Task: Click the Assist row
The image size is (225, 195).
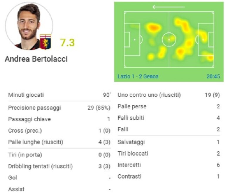Action: tap(60, 189)
